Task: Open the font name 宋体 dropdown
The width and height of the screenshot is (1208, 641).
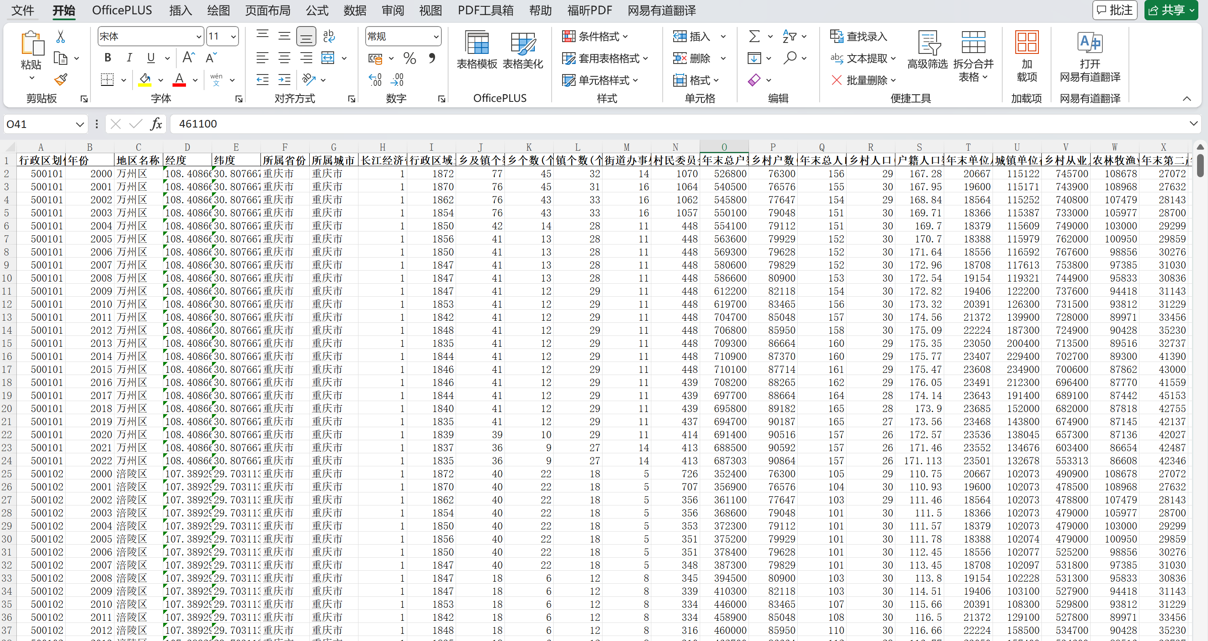Action: point(198,37)
